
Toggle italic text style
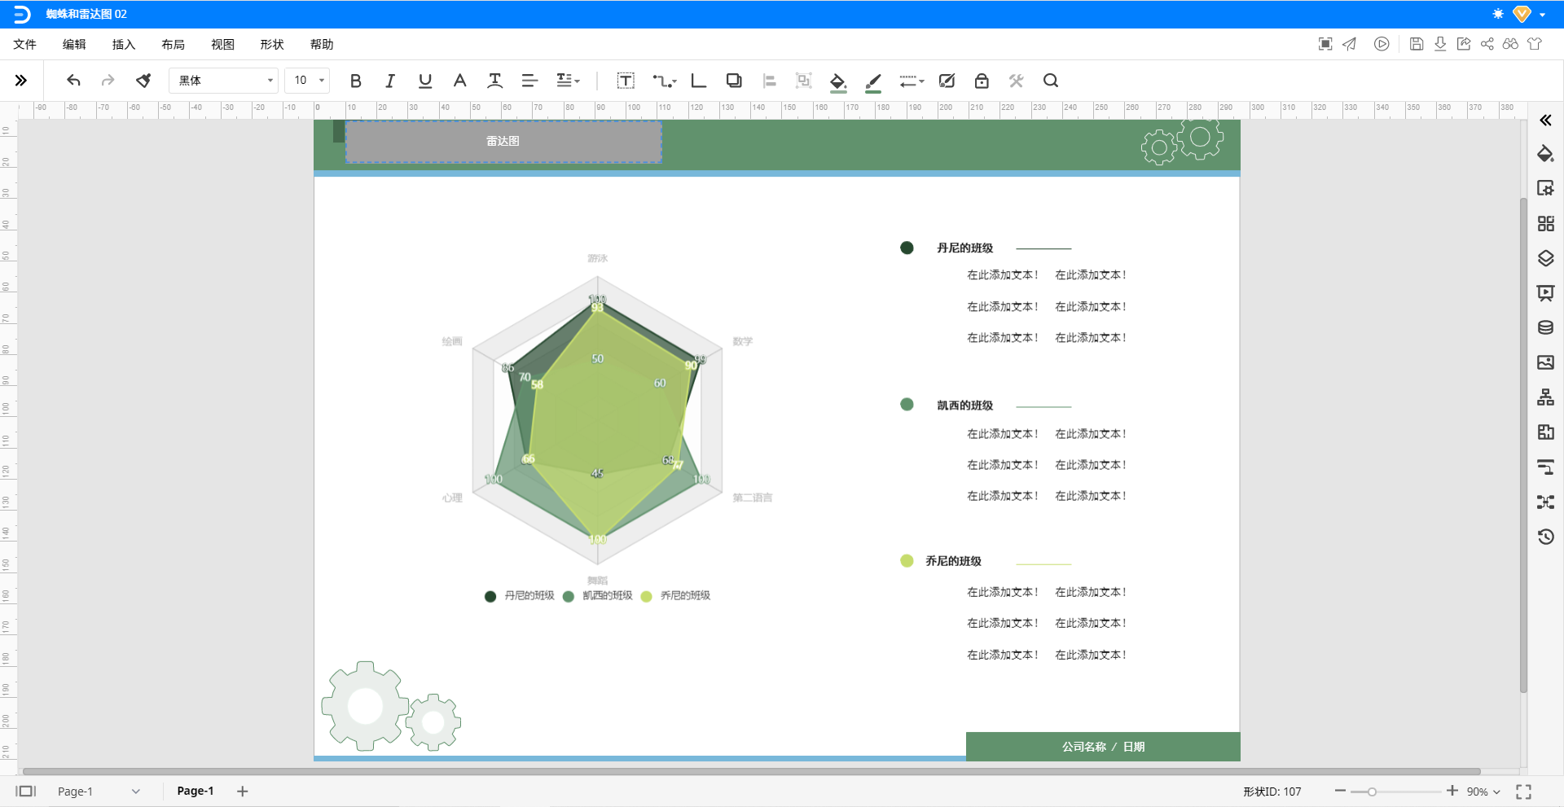coord(390,81)
